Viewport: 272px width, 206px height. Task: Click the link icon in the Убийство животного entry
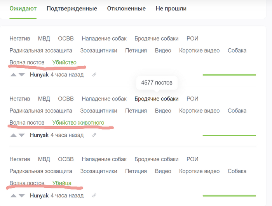[x=94, y=135]
